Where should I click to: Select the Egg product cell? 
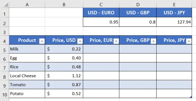(x=27, y=58)
